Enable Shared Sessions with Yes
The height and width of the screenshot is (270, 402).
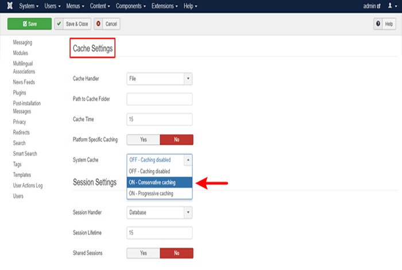(x=143, y=253)
